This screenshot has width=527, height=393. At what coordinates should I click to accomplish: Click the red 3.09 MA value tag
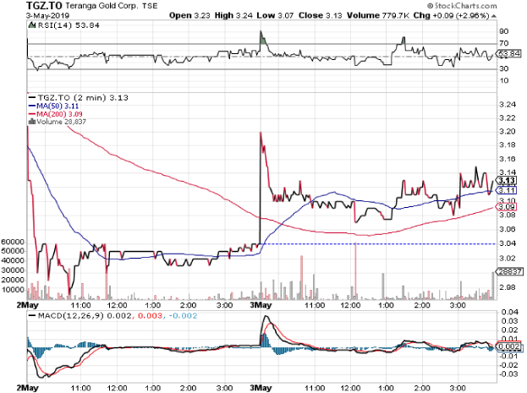[507, 207]
